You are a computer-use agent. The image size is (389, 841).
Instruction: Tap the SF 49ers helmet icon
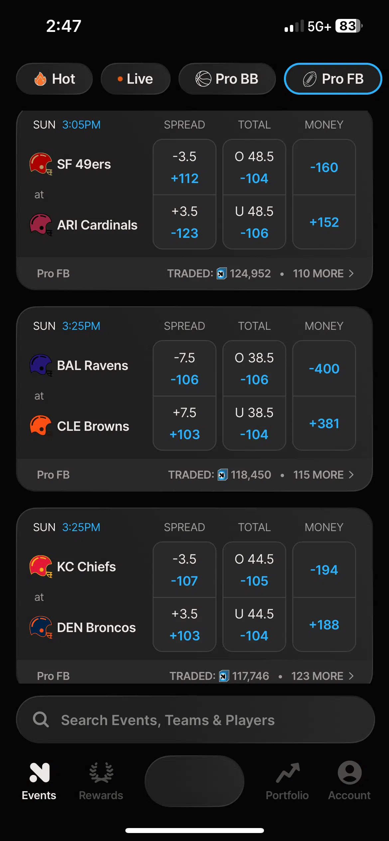[41, 164]
